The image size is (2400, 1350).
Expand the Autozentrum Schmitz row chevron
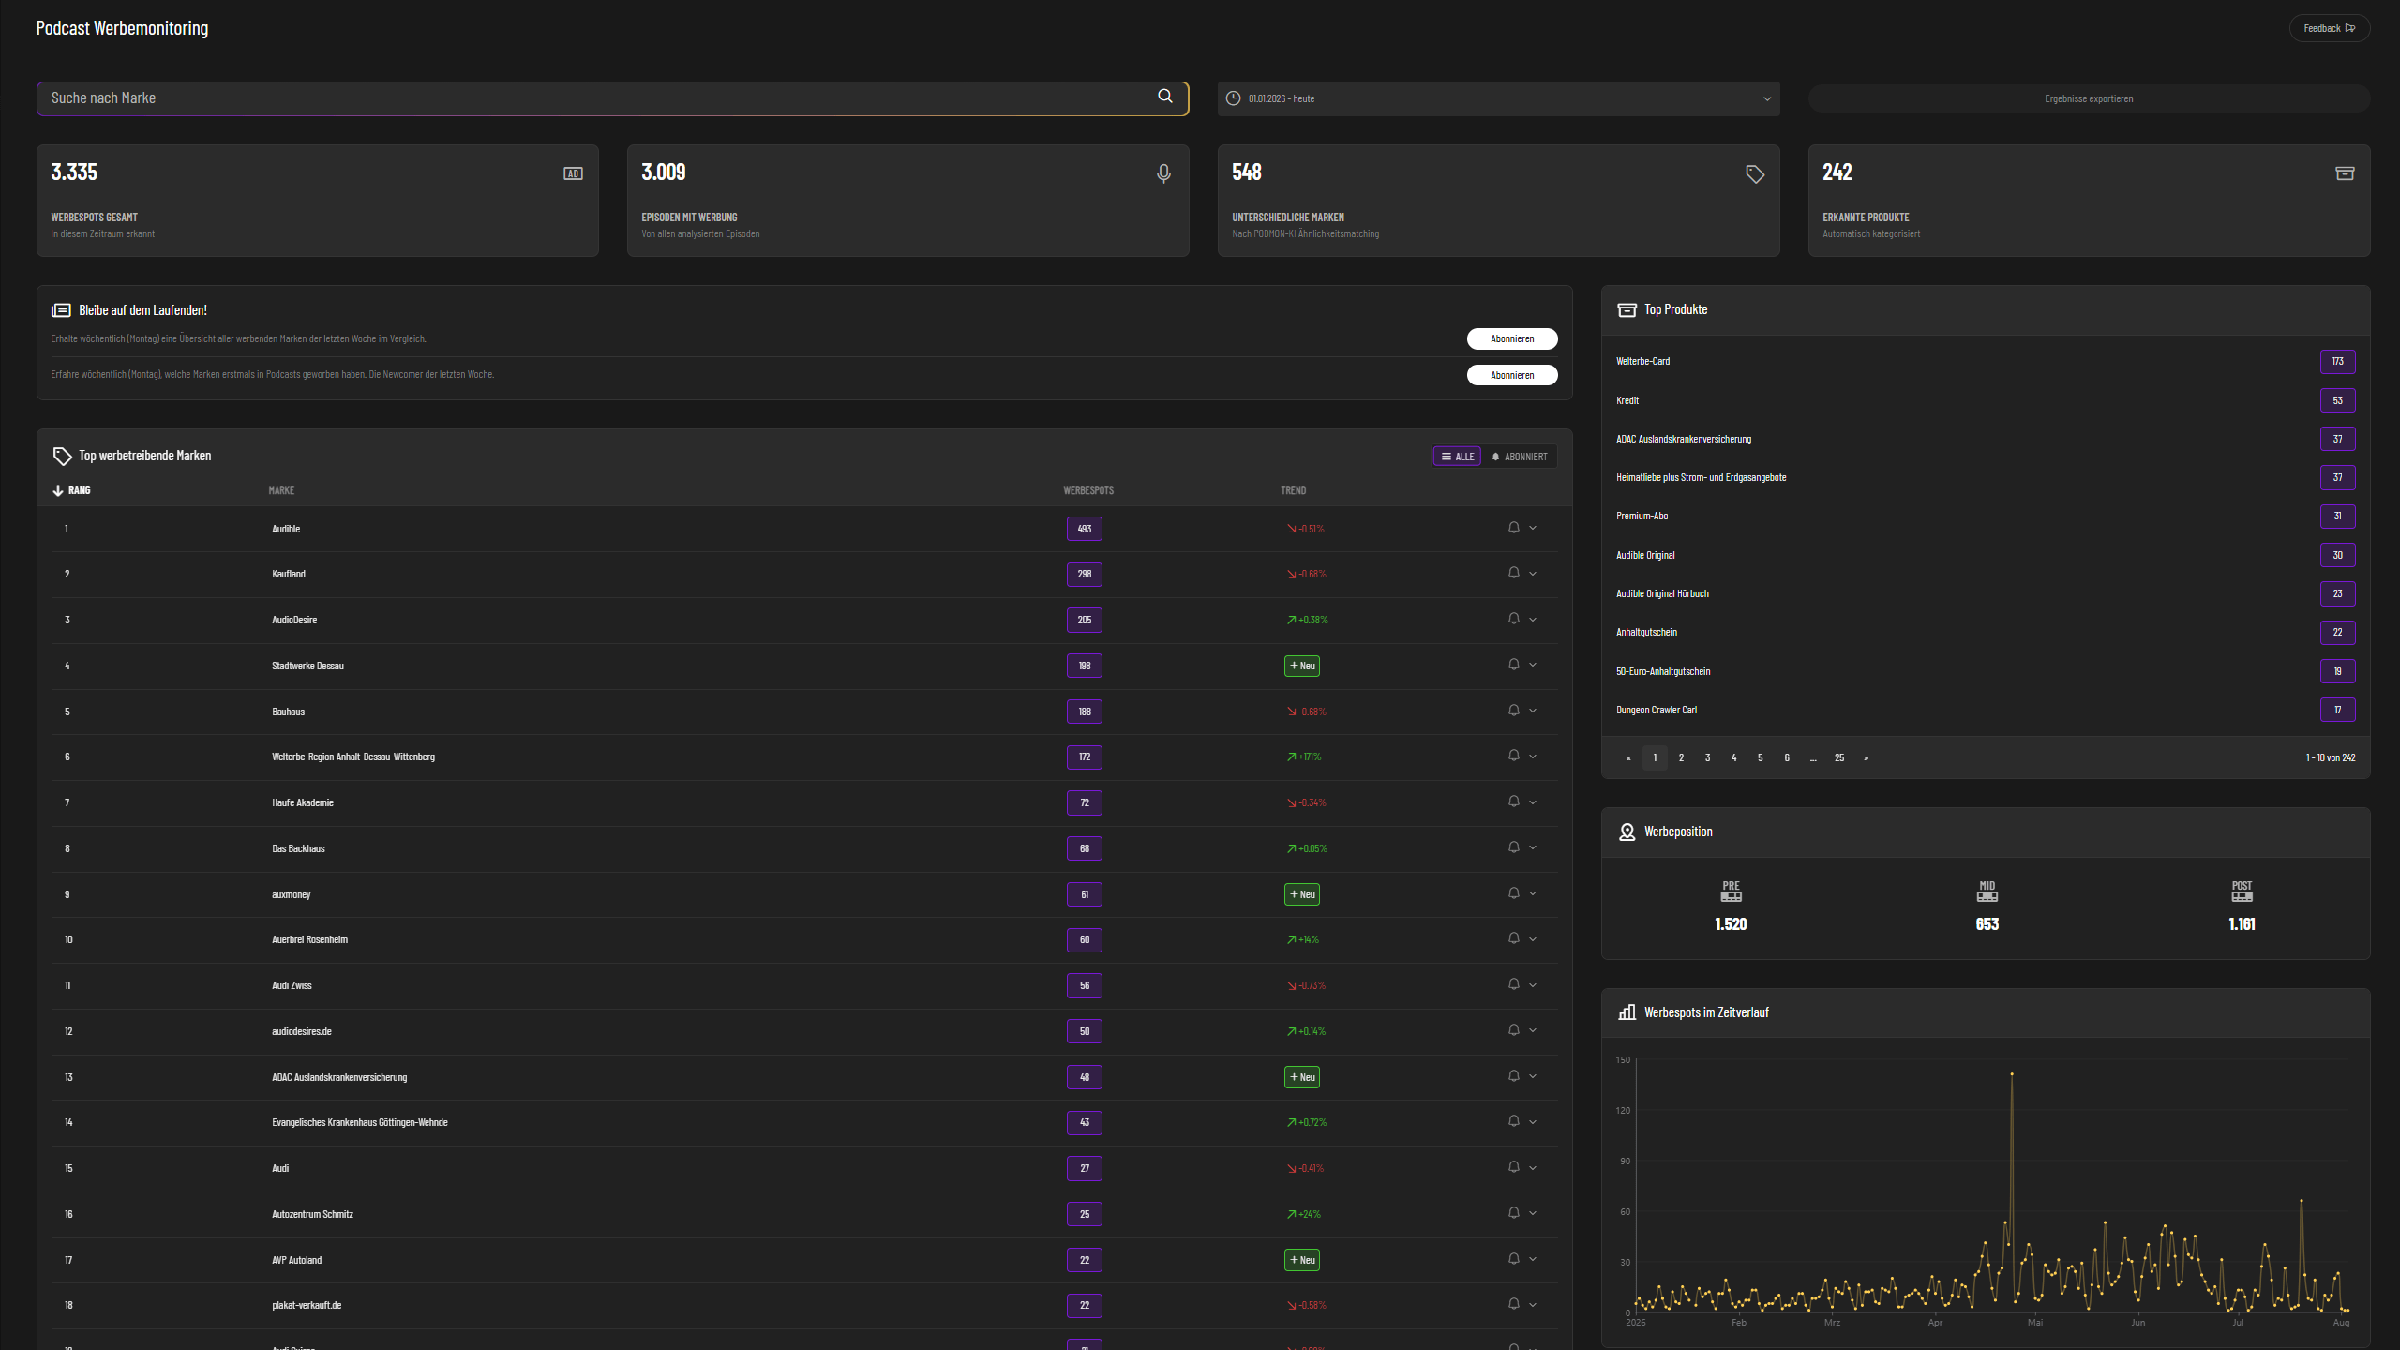pyautogui.click(x=1533, y=1213)
